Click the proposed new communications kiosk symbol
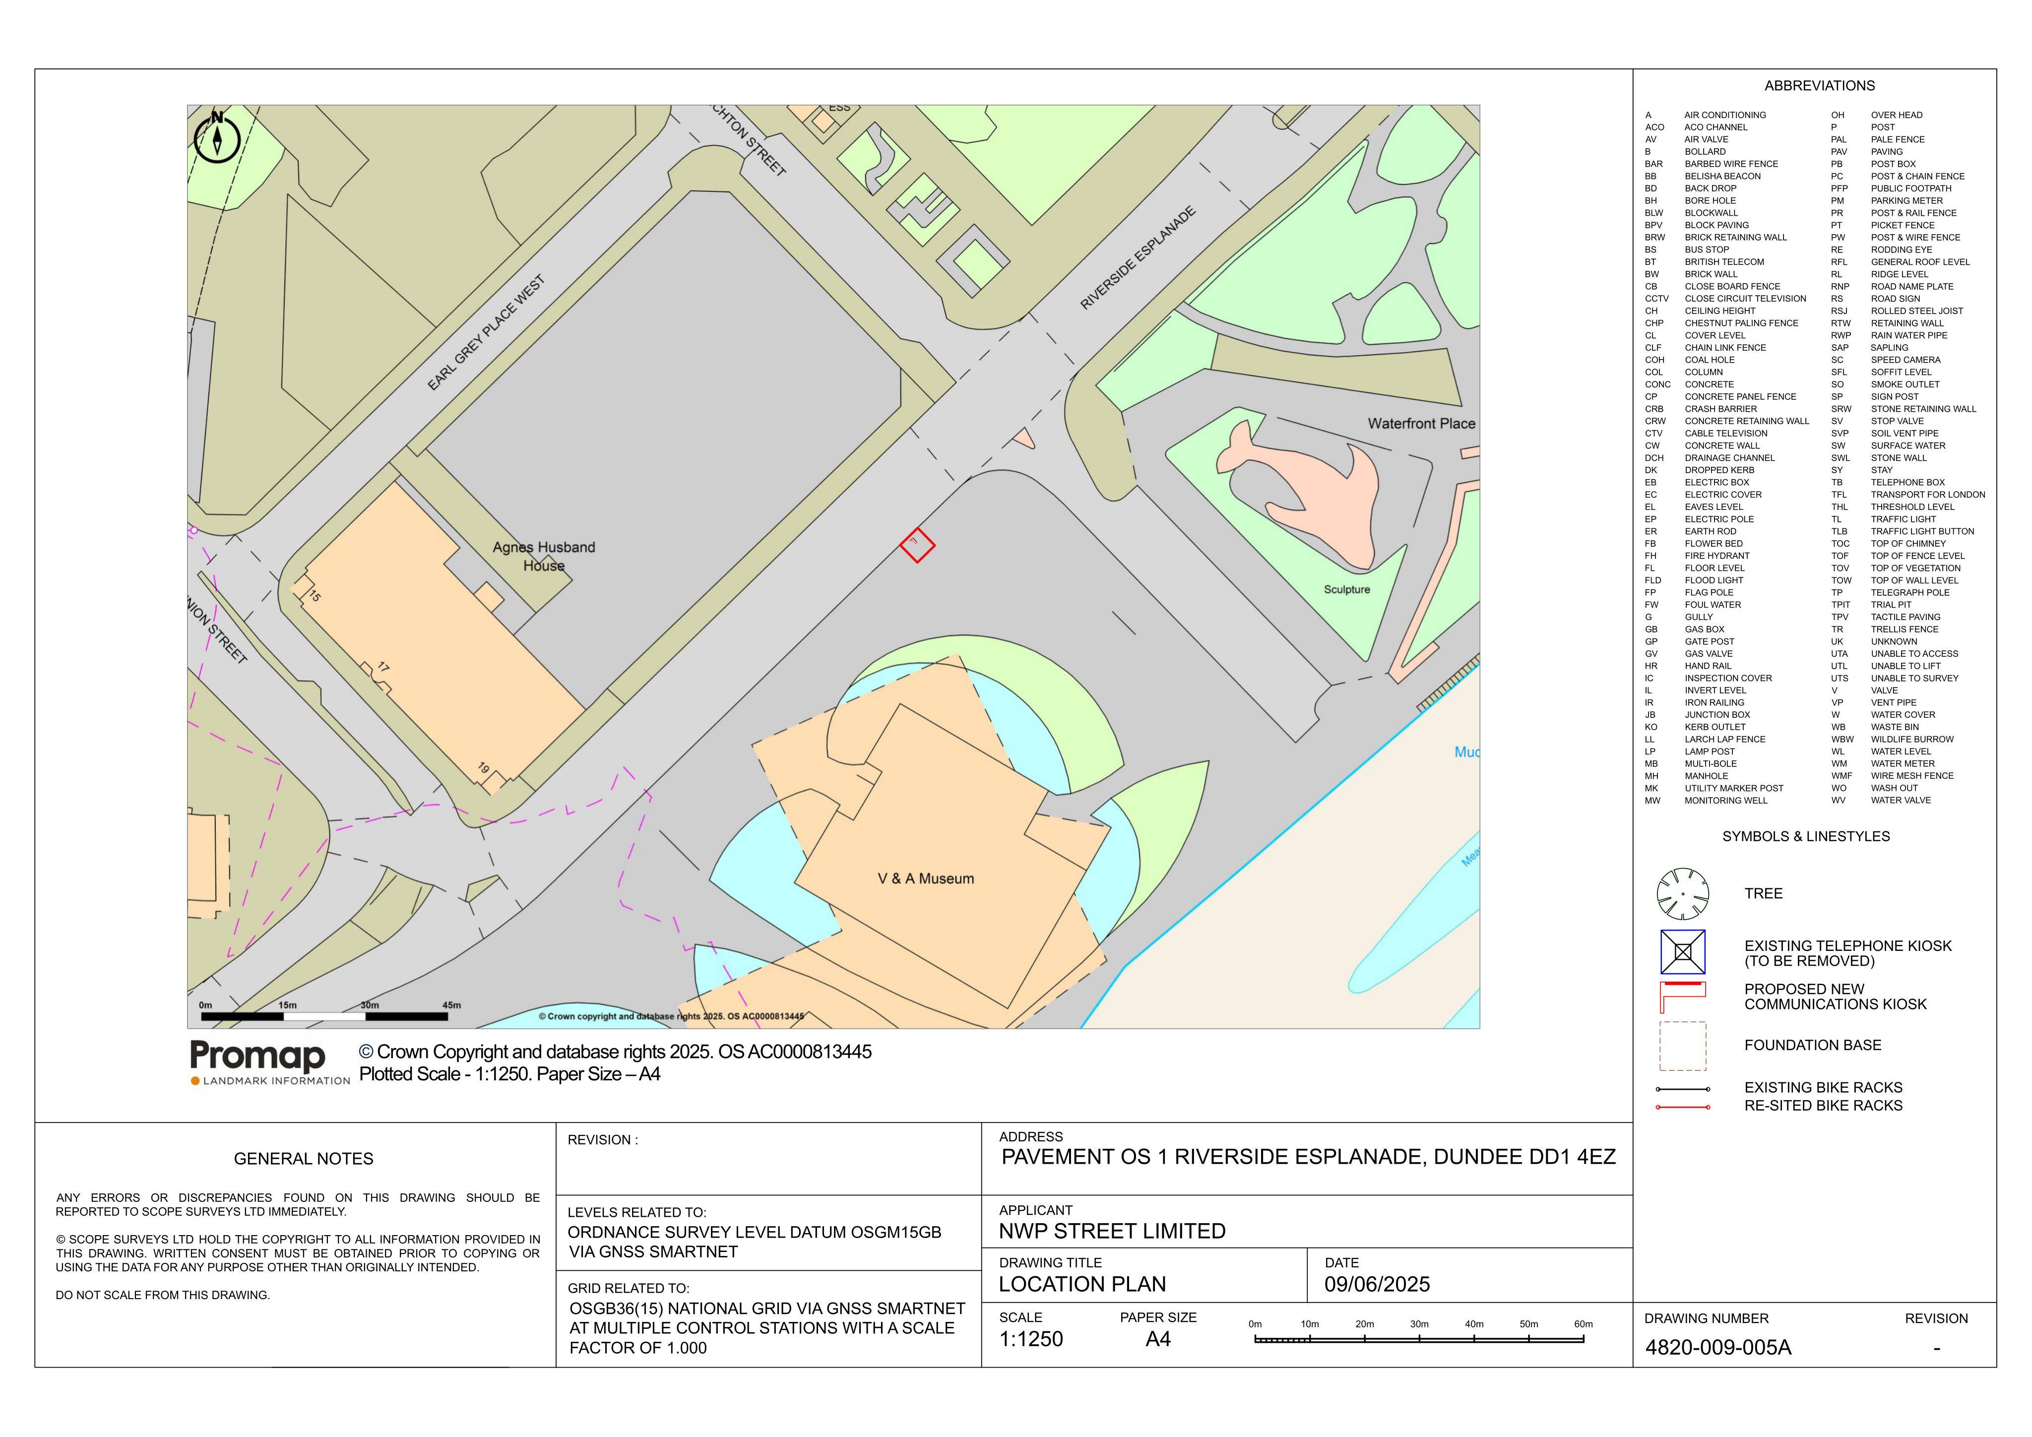The height and width of the screenshot is (1437, 2032). [x=1682, y=997]
